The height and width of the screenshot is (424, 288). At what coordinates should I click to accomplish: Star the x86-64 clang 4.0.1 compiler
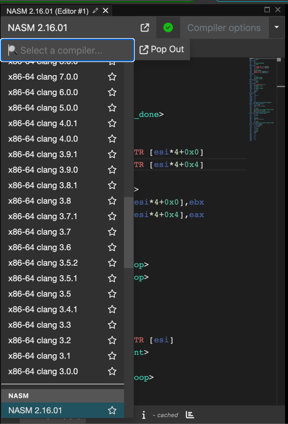112,123
